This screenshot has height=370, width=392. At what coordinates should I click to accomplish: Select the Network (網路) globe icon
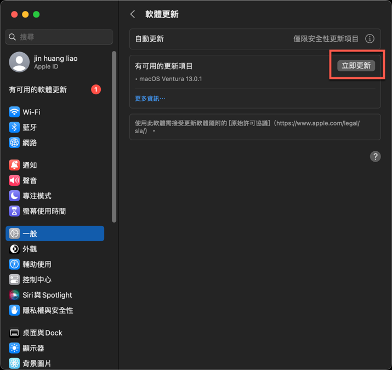[x=14, y=143]
